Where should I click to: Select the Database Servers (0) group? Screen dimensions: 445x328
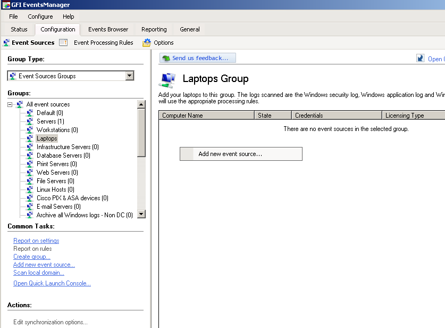pos(63,155)
